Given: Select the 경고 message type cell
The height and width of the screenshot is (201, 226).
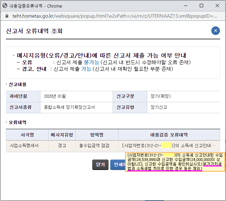Looking at the screenshot, I should click(62, 146).
